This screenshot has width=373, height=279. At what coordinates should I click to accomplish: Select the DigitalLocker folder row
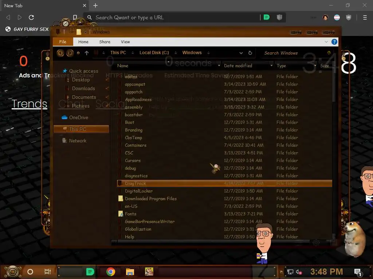click(x=224, y=191)
